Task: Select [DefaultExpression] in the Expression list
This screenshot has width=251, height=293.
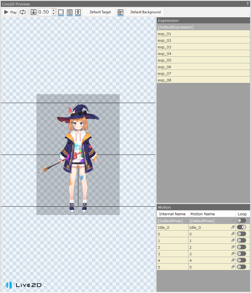Action: coord(203,27)
